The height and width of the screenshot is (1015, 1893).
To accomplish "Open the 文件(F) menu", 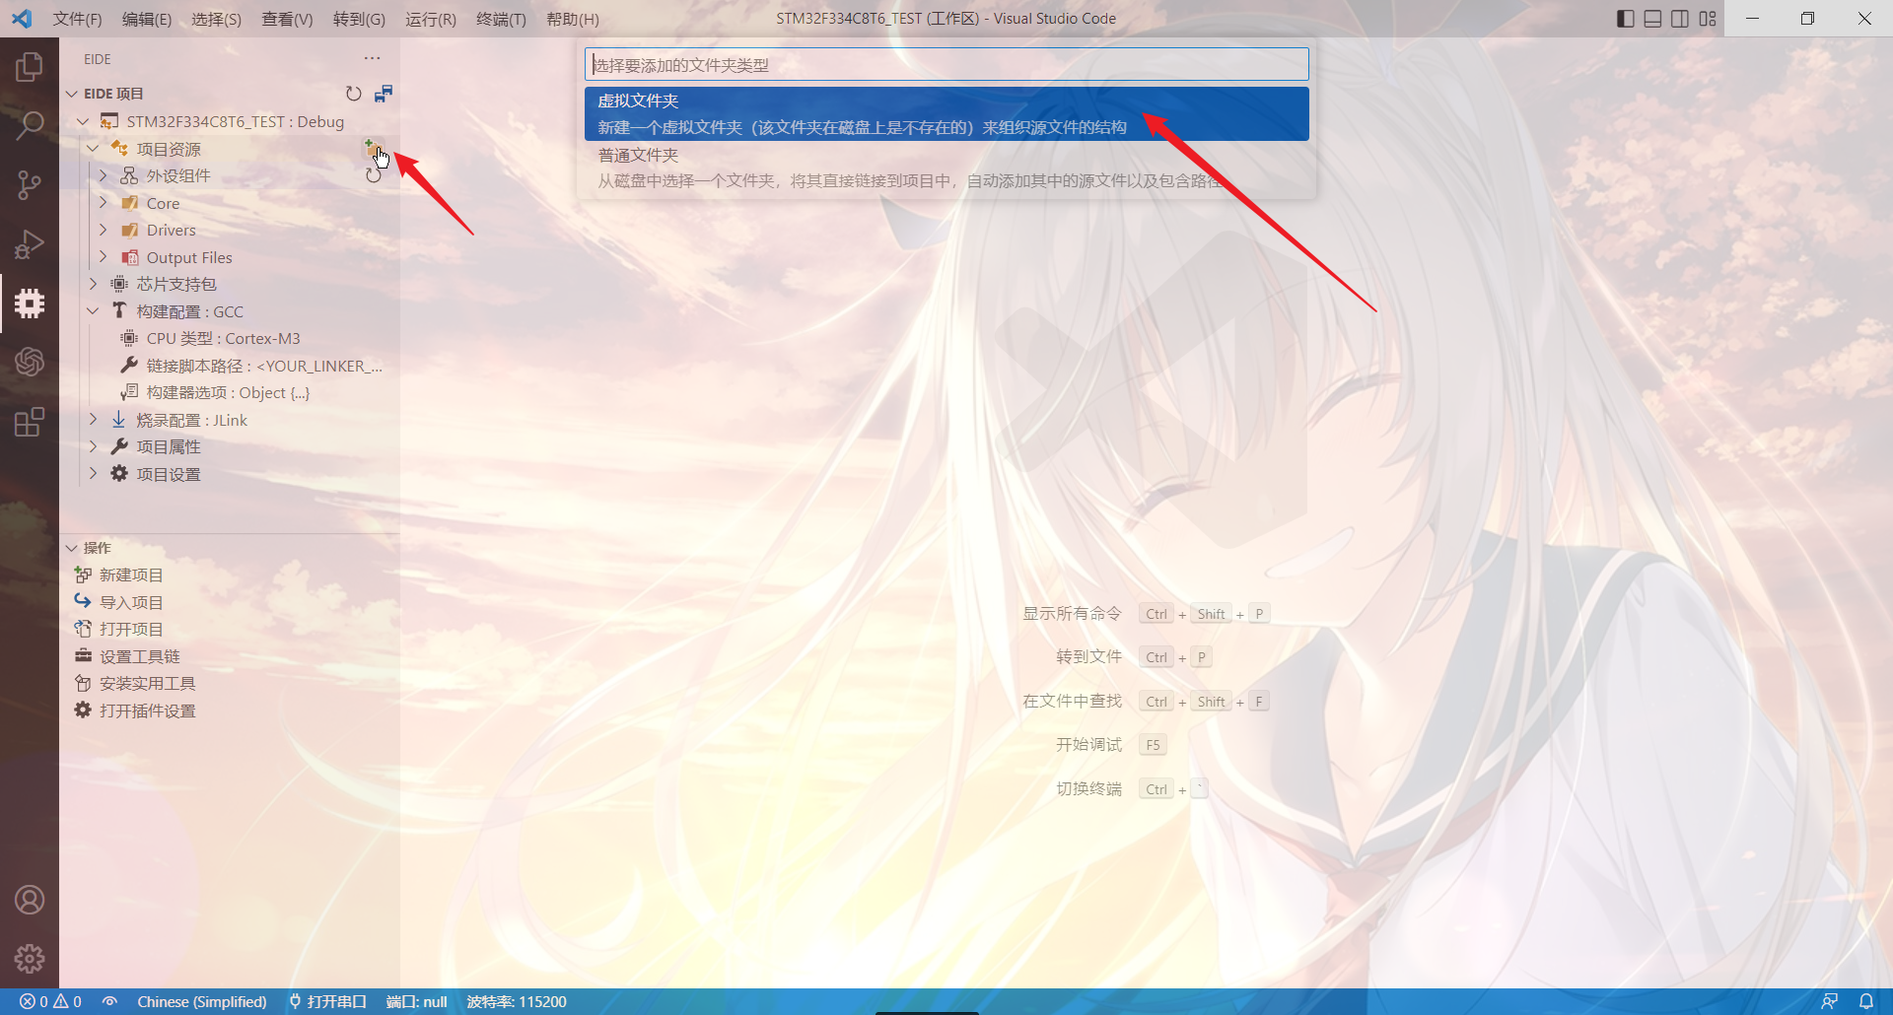I will pos(77,19).
